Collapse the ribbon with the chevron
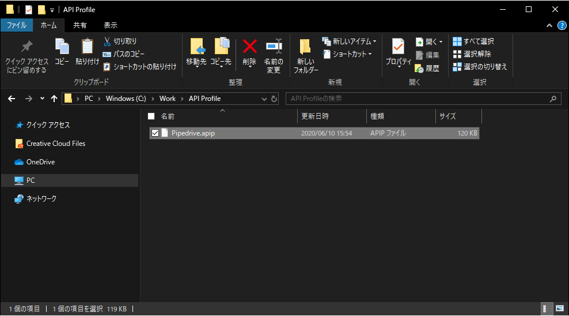This screenshot has height=316, width=569. [549, 25]
